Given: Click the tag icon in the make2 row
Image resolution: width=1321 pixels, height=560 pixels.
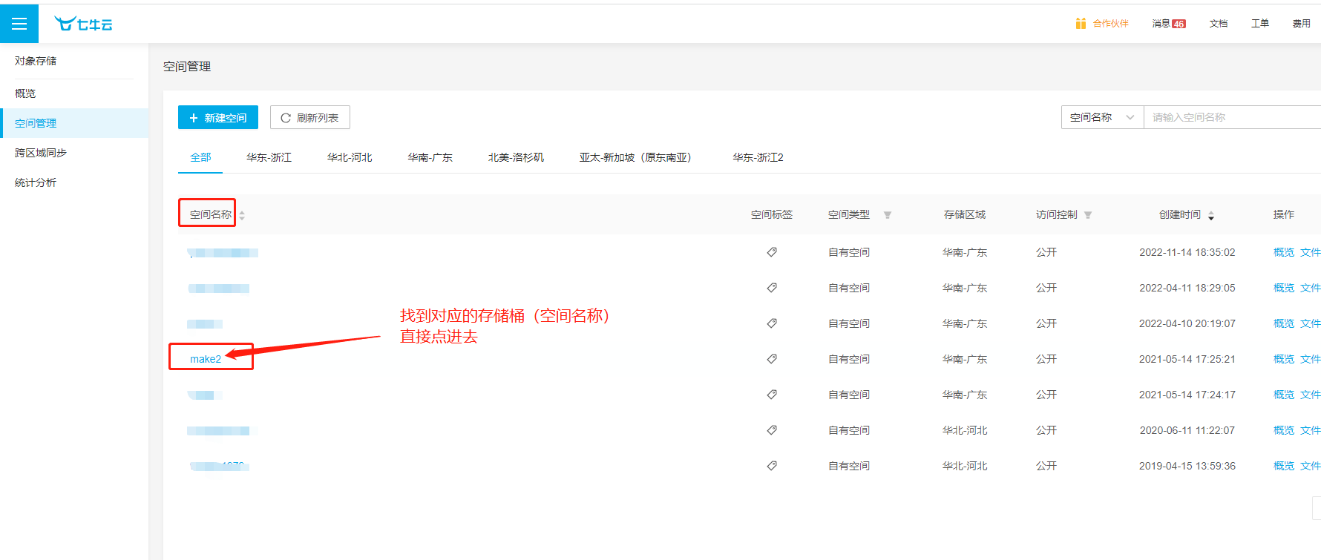Looking at the screenshot, I should tap(772, 359).
